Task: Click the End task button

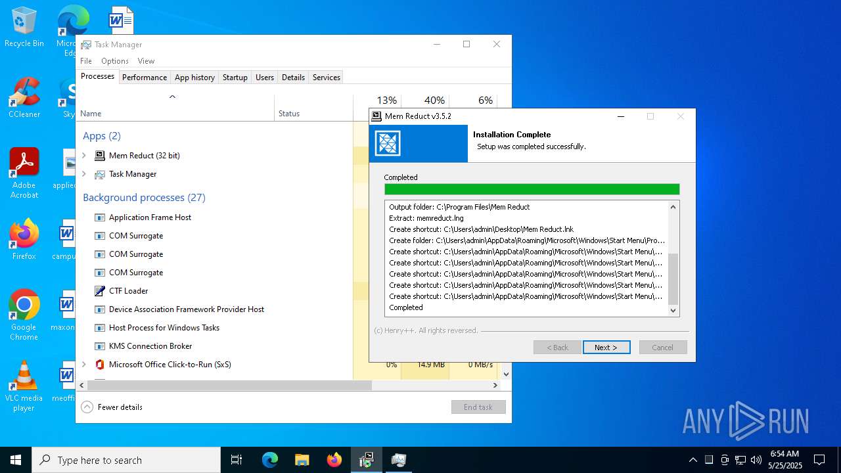Action: [x=478, y=407]
